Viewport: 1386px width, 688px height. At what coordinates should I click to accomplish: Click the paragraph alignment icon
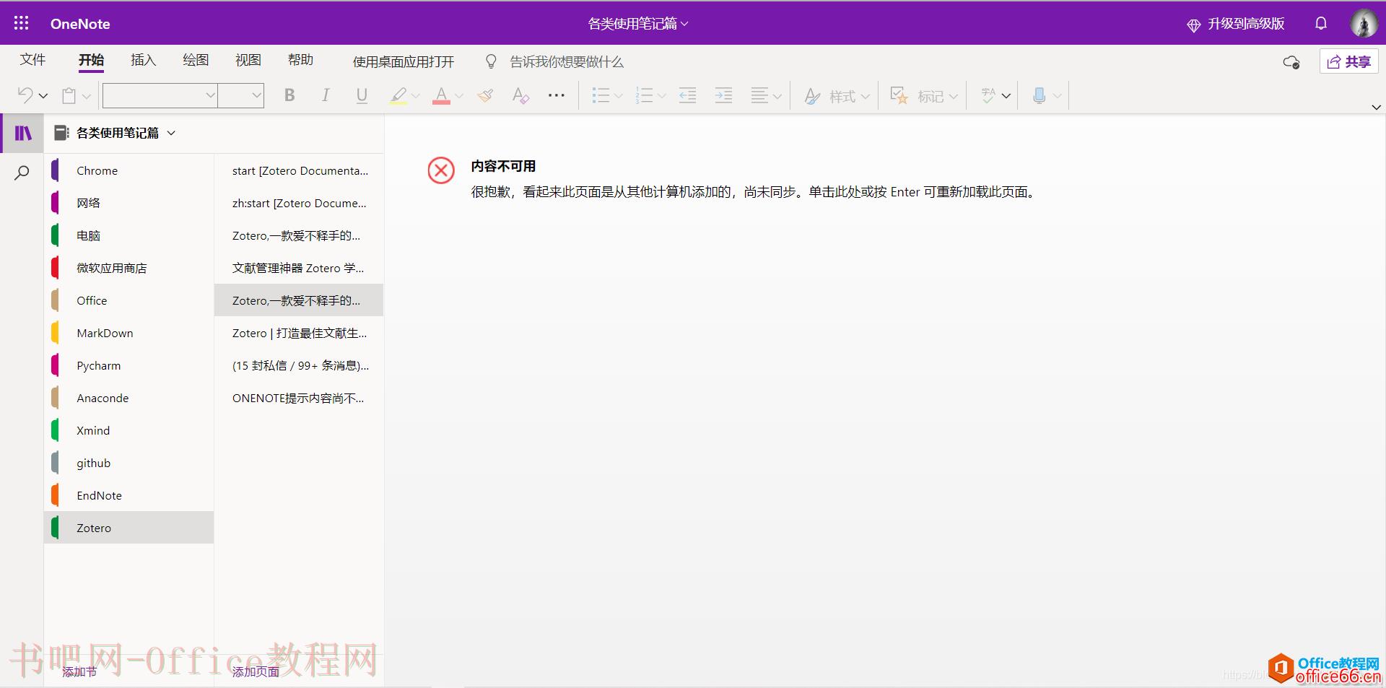[759, 95]
